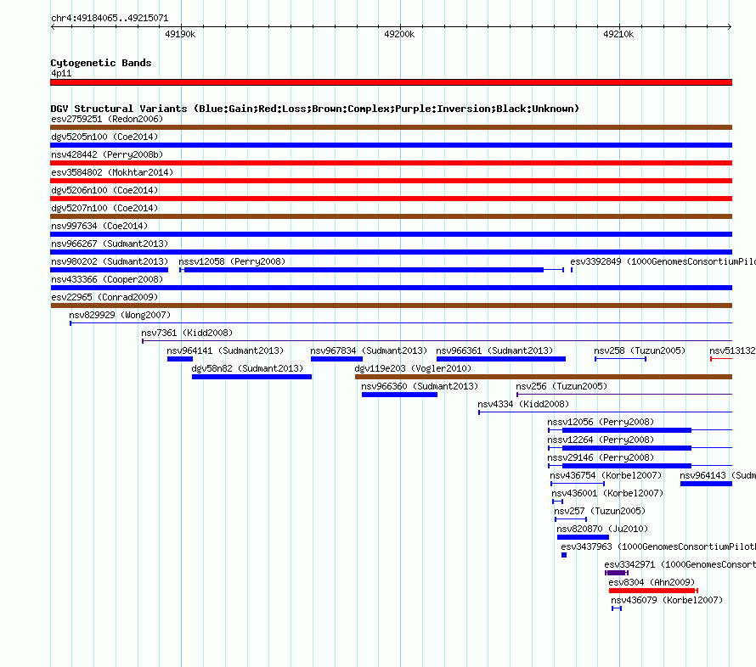Click the blue bar for nssv12058
The height and width of the screenshot is (667, 756).
pyautogui.click(x=364, y=270)
